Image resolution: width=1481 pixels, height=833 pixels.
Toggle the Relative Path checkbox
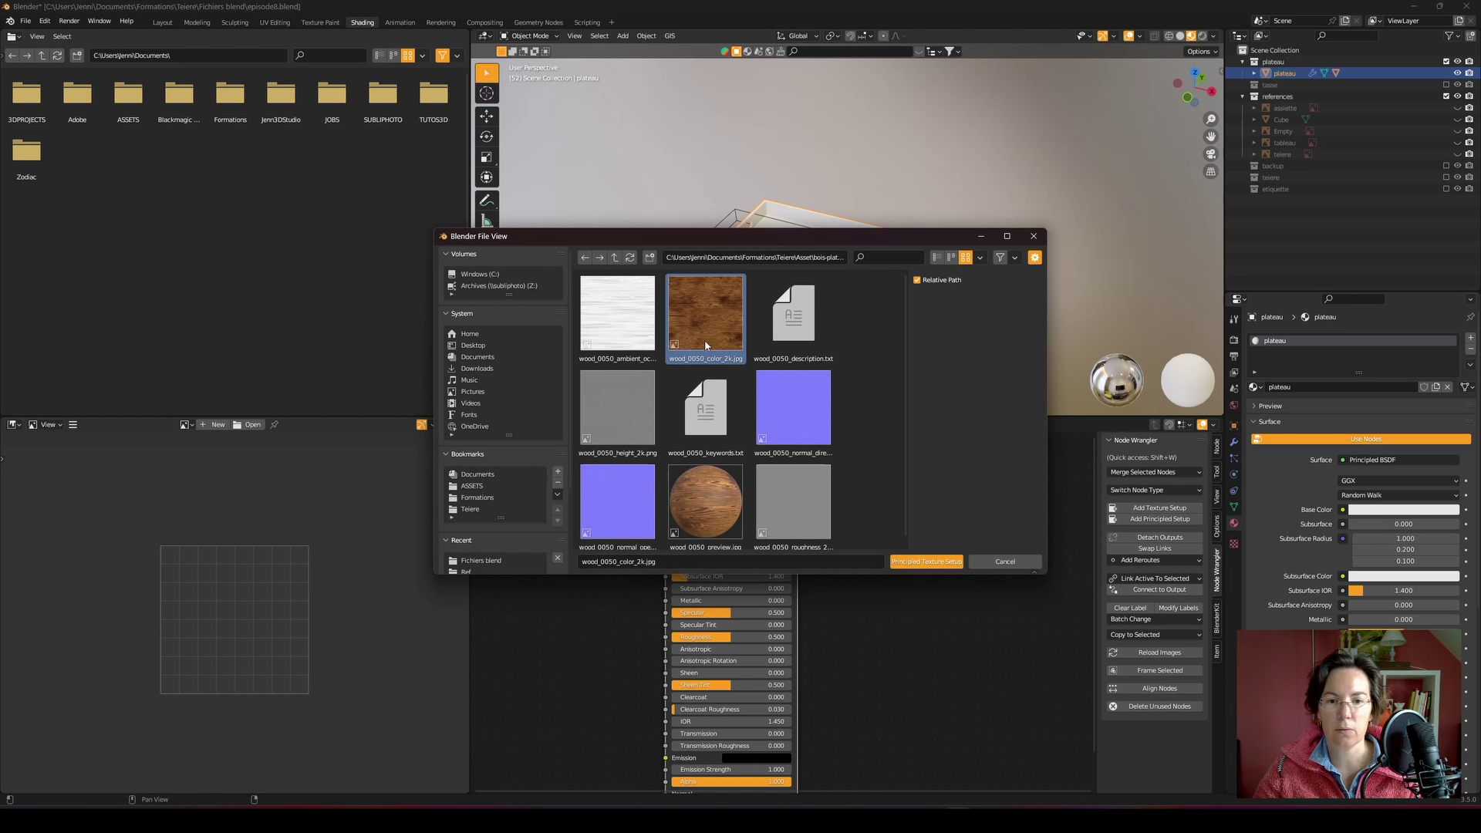click(x=917, y=280)
